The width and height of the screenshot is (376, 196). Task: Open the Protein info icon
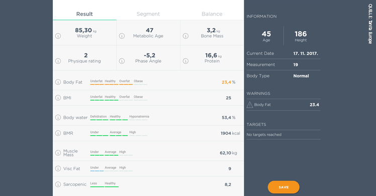(185, 61)
